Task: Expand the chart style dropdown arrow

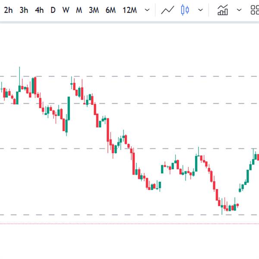Action: (201, 10)
